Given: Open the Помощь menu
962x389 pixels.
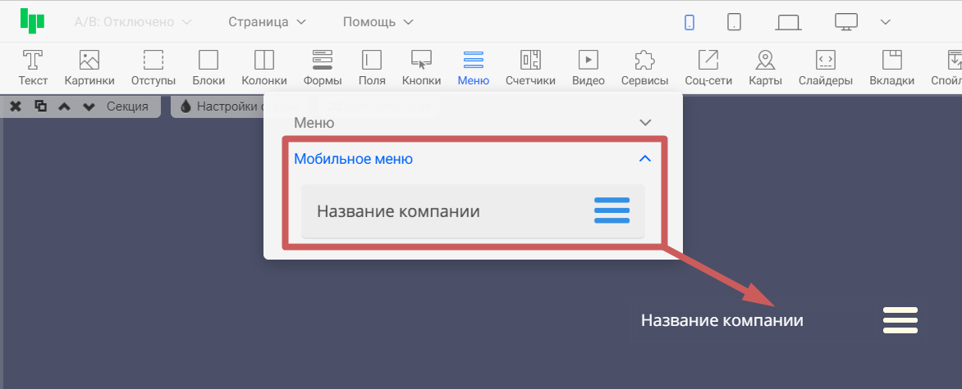Looking at the screenshot, I should click(378, 22).
